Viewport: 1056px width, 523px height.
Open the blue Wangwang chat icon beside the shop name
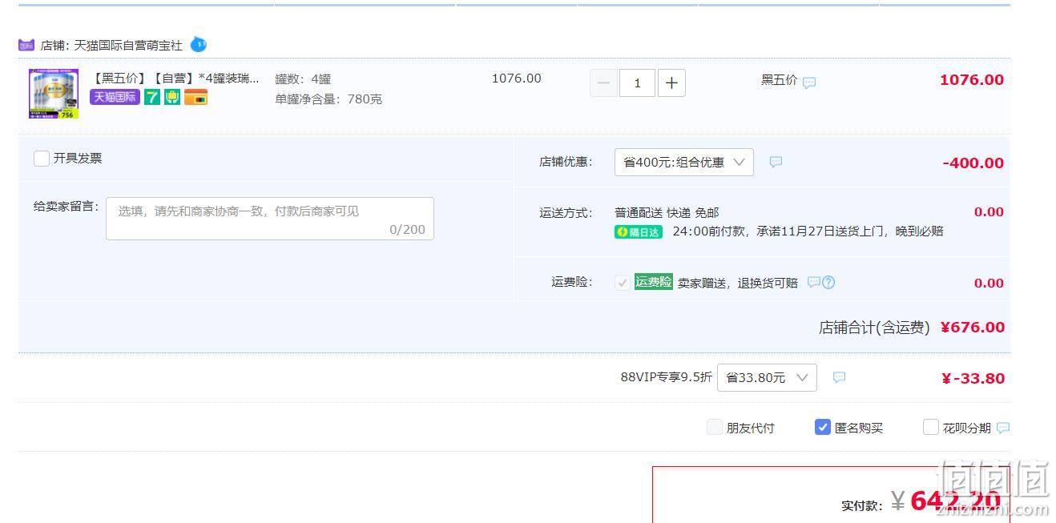tap(198, 45)
